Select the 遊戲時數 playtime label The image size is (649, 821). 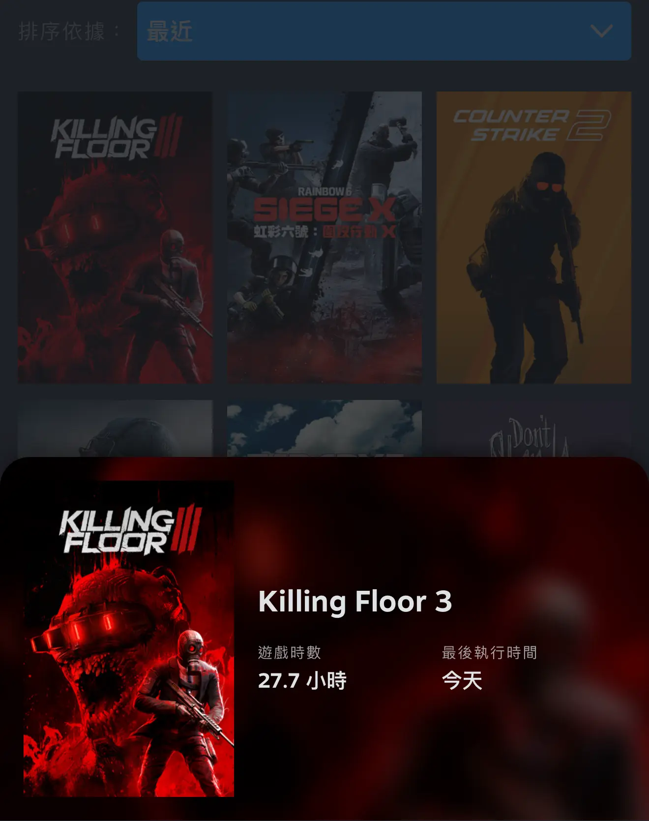[x=290, y=653]
